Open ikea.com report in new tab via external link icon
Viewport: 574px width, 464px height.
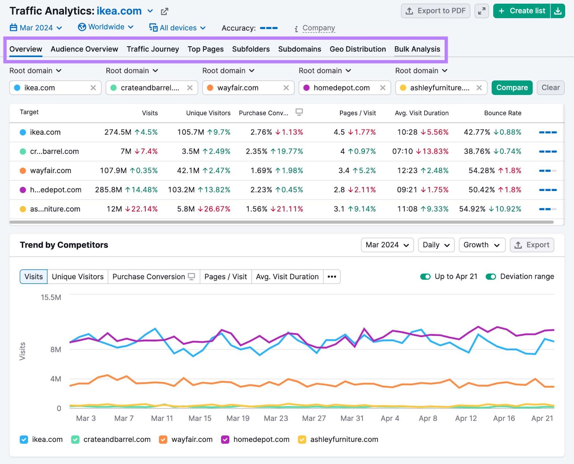pos(164,11)
